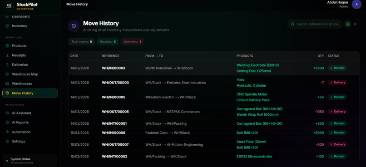
Task: Open reference WH/INT/00002
Action: point(114,157)
